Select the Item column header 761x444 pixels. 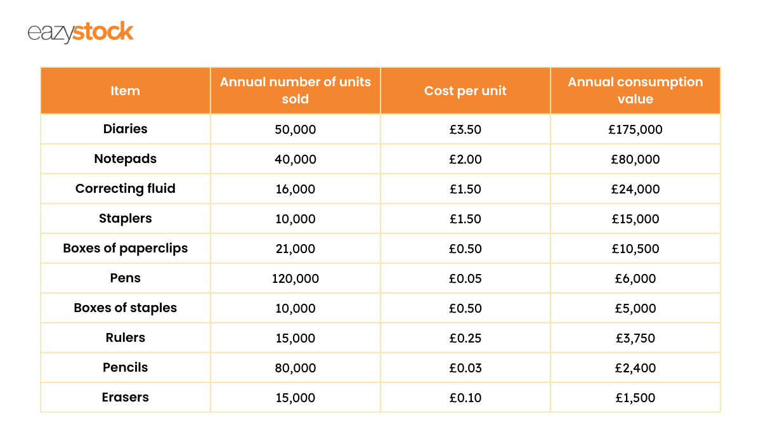(x=125, y=91)
